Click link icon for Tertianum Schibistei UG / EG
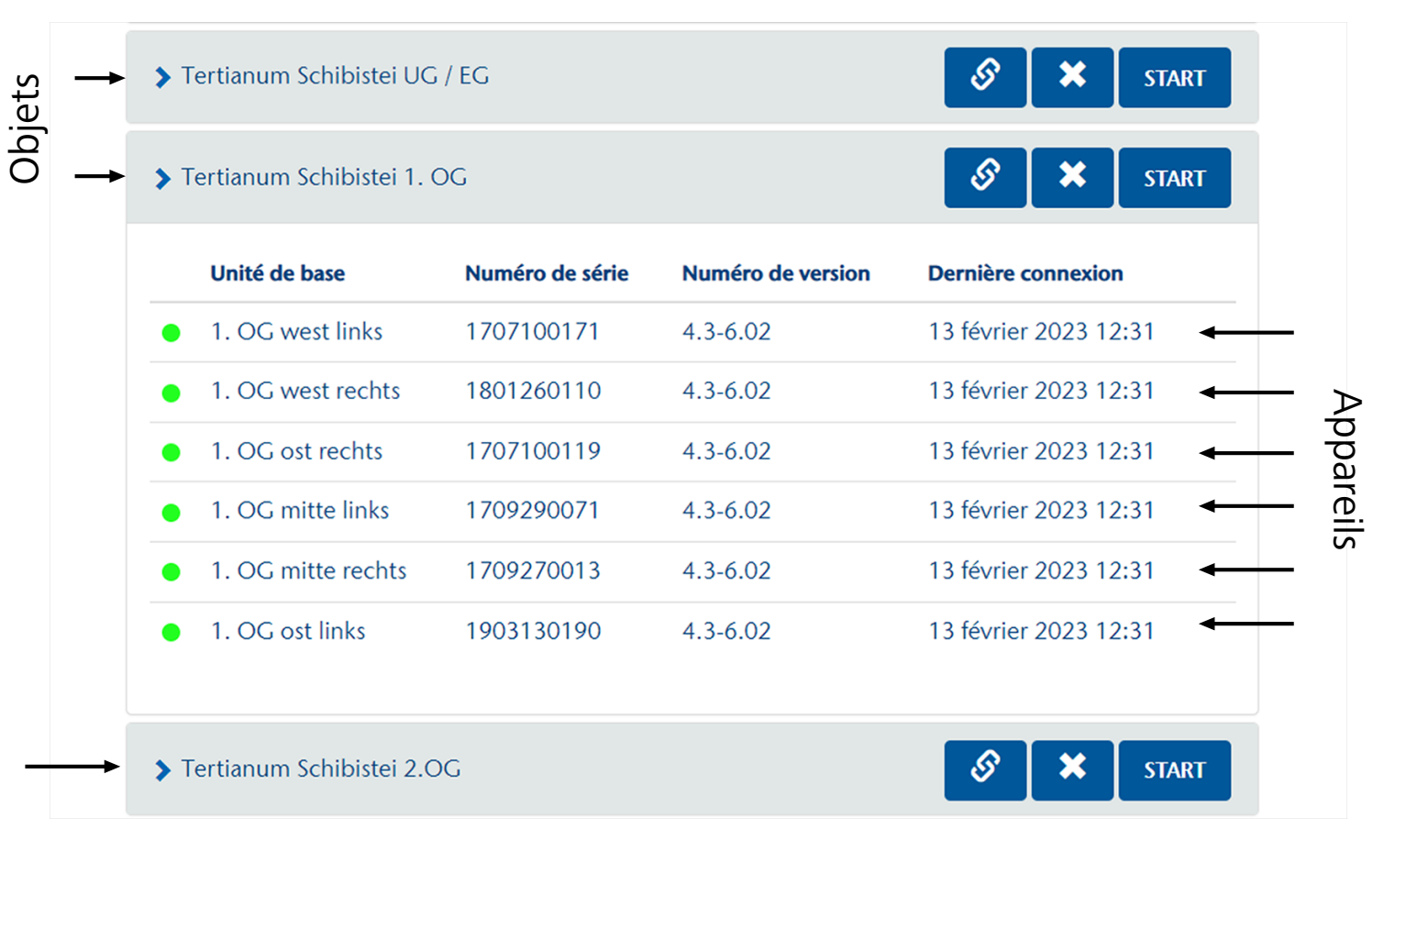Image resolution: width=1406 pixels, height=940 pixels. [x=985, y=78]
